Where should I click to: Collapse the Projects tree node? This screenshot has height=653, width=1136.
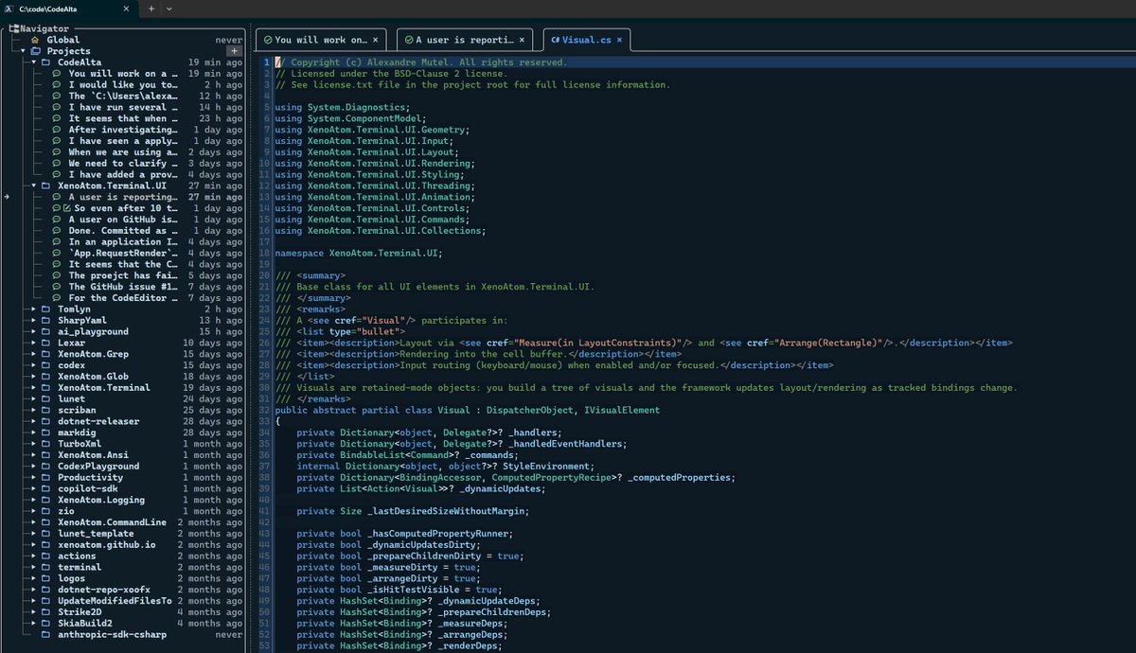[23, 51]
